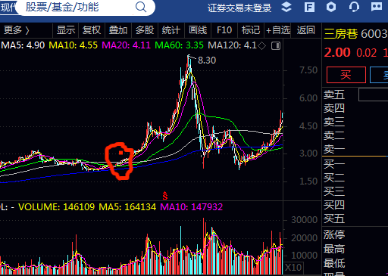Click the red 买 buy button

[x=346, y=75]
